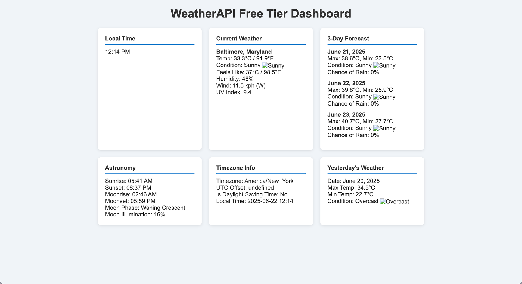Click Local Time: 2025-06-22 12:14 line
The image size is (522, 284).
(254, 201)
